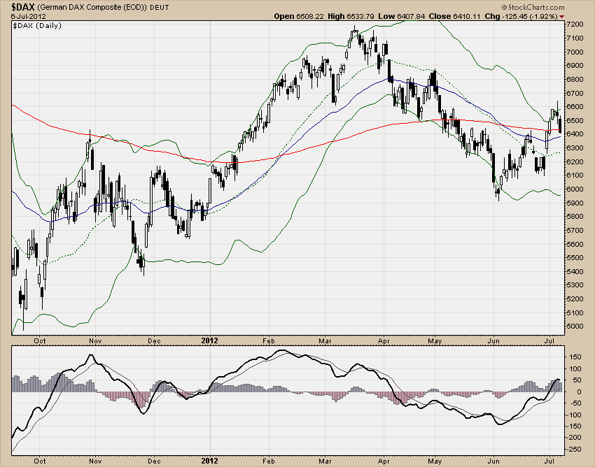Image resolution: width=595 pixels, height=467 pixels.
Task: Click Apr under the indicator panel
Action: pyautogui.click(x=384, y=461)
